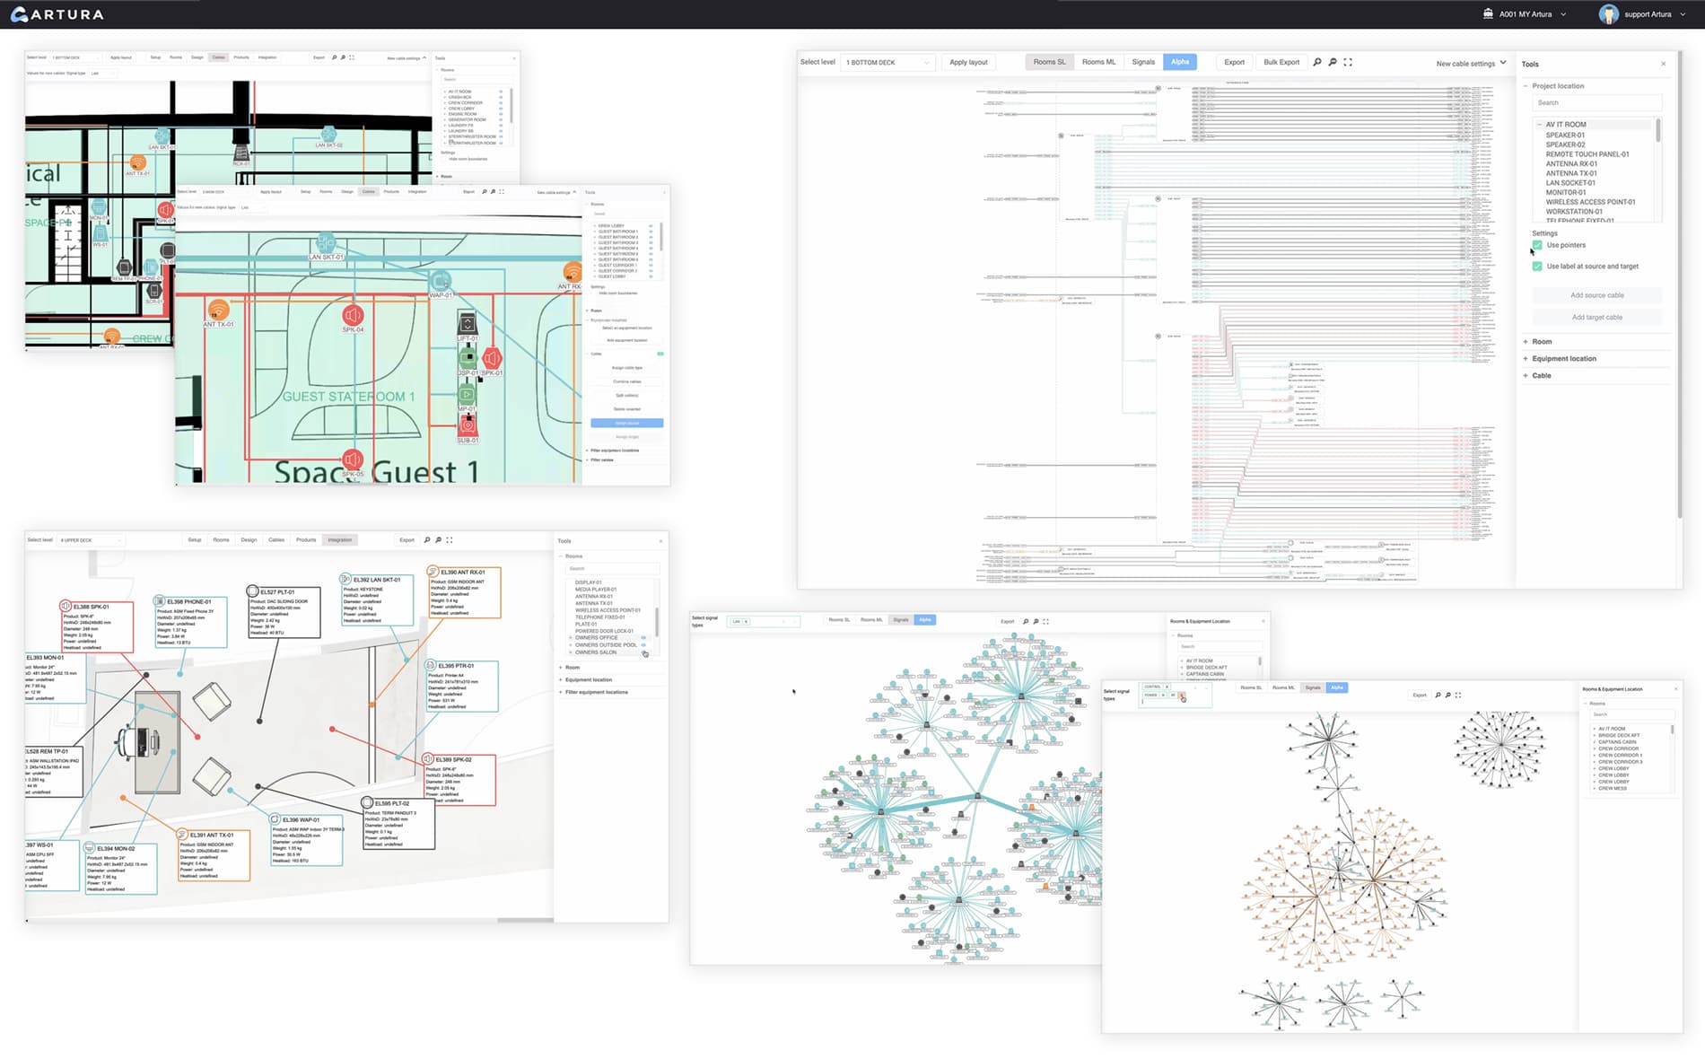Click the Add source cable button
The width and height of the screenshot is (1705, 1059).
click(1596, 294)
